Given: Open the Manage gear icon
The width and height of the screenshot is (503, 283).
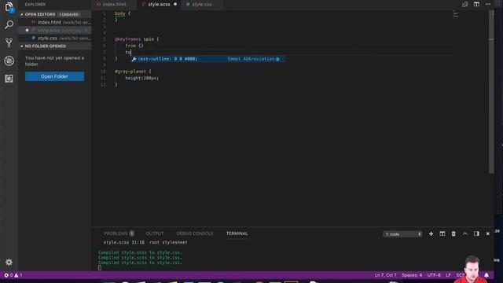Looking at the screenshot, I should coord(9,262).
